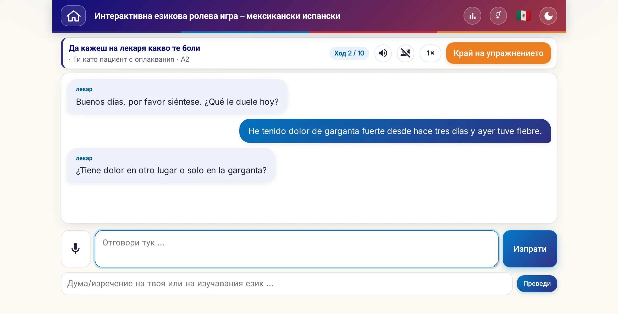Change the 1× playback speed
This screenshot has width=618, height=314.
430,53
